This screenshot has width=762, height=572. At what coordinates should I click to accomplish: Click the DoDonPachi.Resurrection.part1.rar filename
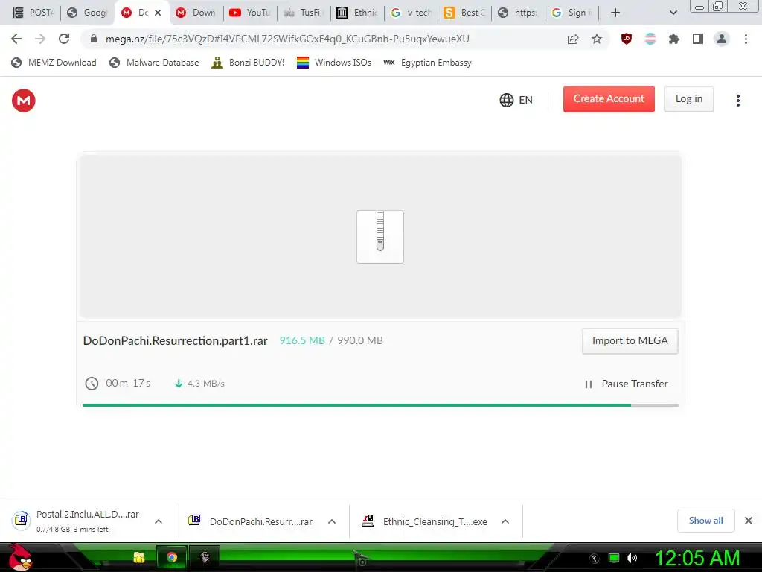[x=176, y=340]
